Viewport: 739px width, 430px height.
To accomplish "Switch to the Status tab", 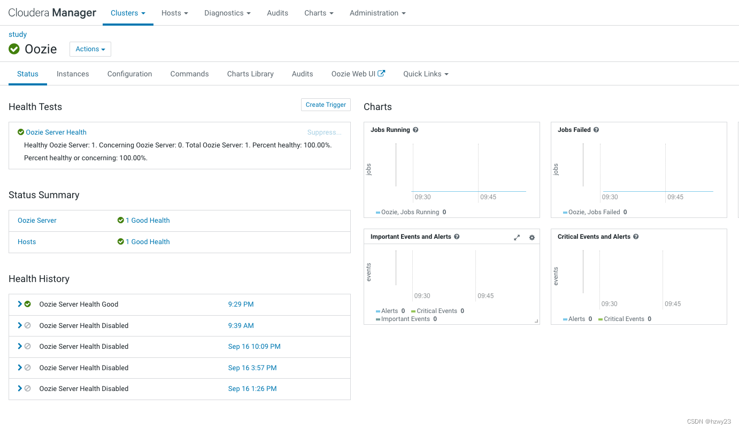I will click(x=28, y=74).
